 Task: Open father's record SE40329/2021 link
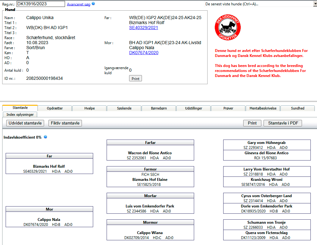coord(143,28)
